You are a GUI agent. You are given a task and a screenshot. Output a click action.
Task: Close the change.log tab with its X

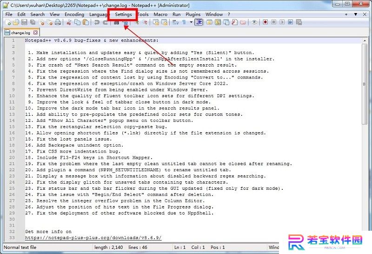pos(35,33)
